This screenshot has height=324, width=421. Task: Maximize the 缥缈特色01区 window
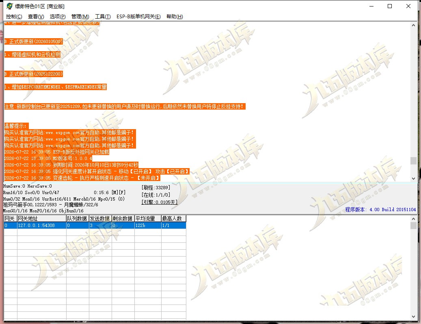[390, 6]
